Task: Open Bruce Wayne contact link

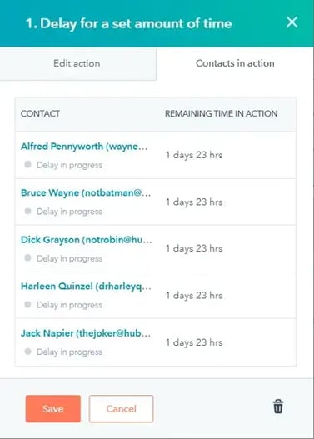Action: pos(86,193)
